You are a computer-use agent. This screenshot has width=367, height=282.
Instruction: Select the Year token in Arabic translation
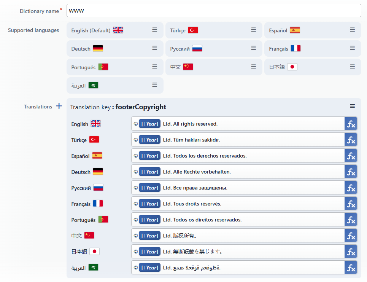[149, 268]
